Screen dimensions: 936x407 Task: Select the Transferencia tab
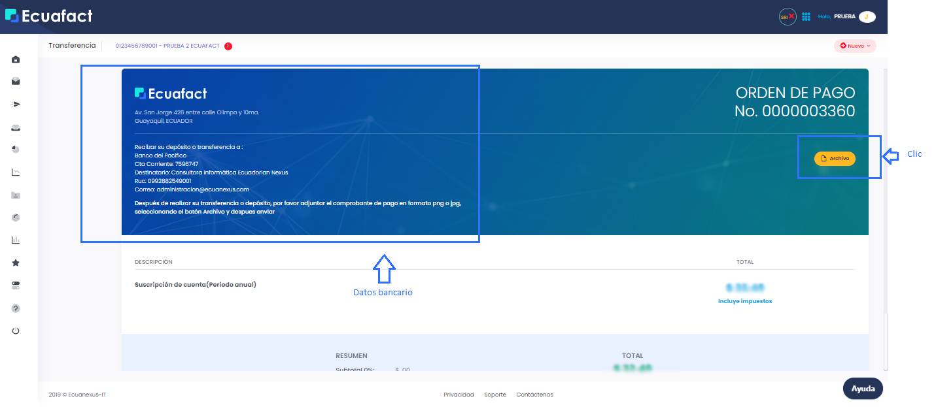tap(72, 46)
